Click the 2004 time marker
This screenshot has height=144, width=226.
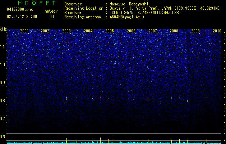click(88, 31)
